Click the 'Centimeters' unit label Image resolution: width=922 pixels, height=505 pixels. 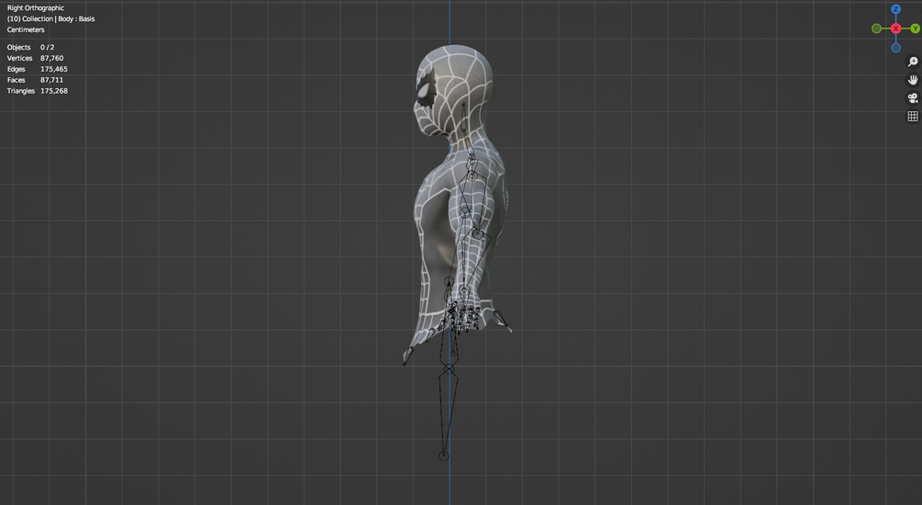[x=26, y=29]
